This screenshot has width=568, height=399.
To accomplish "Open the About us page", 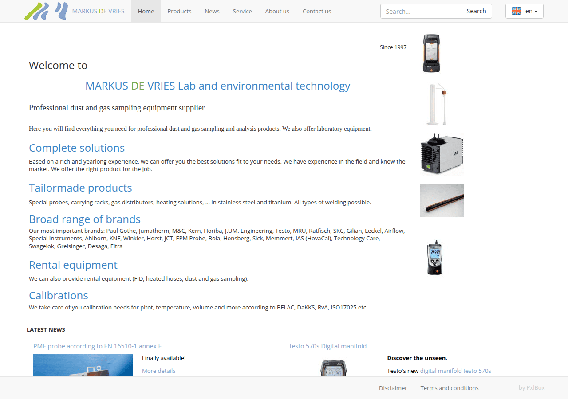I will pos(277,11).
